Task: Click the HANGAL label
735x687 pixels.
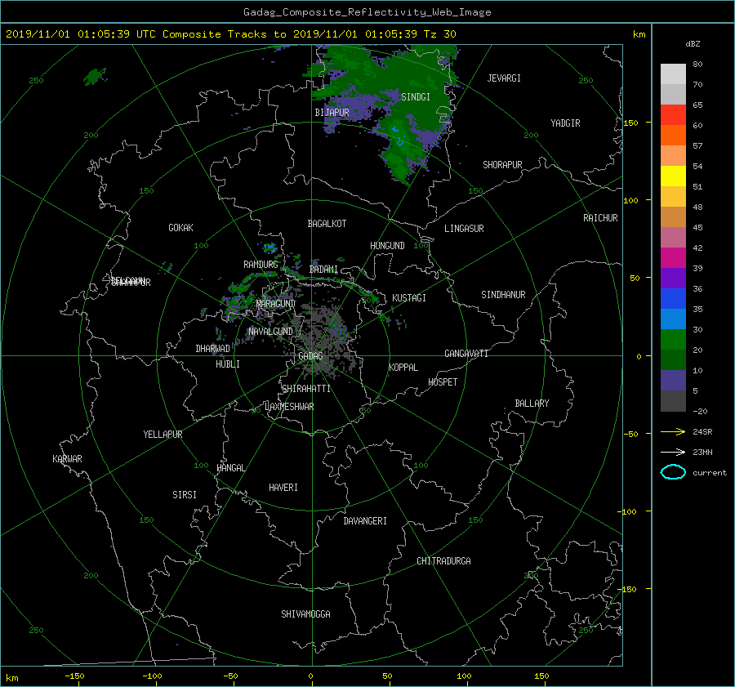Action: [231, 468]
